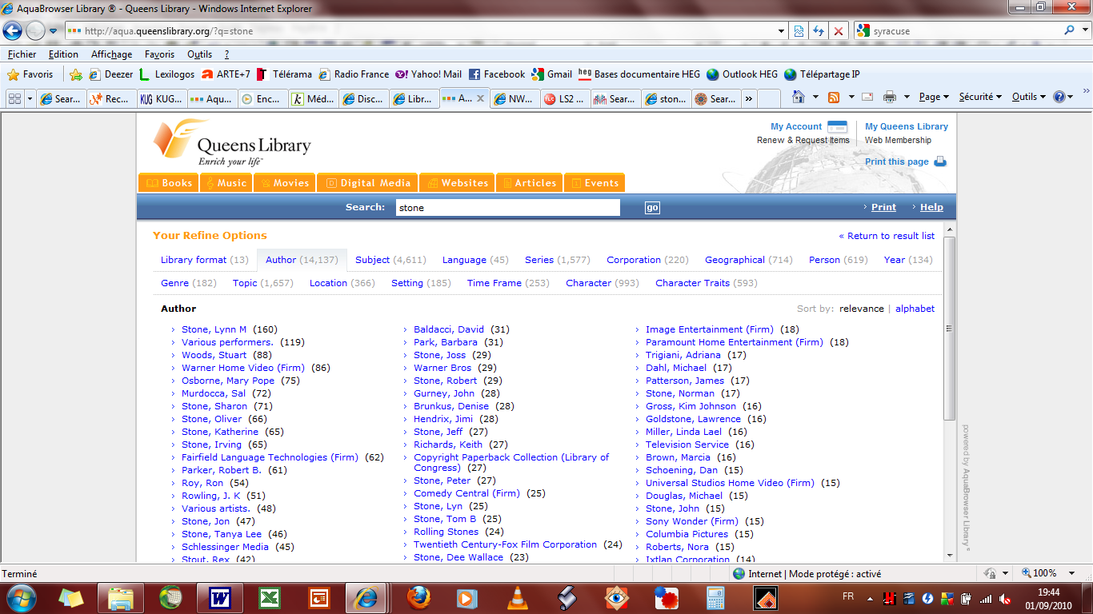Open the Stone, Lynn M author link
1093x614 pixels.
pyautogui.click(x=214, y=329)
